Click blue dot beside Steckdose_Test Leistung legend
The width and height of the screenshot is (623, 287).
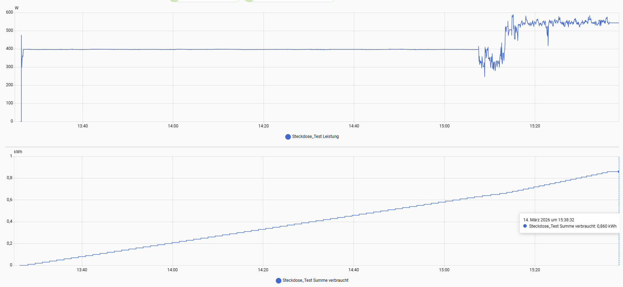288,137
